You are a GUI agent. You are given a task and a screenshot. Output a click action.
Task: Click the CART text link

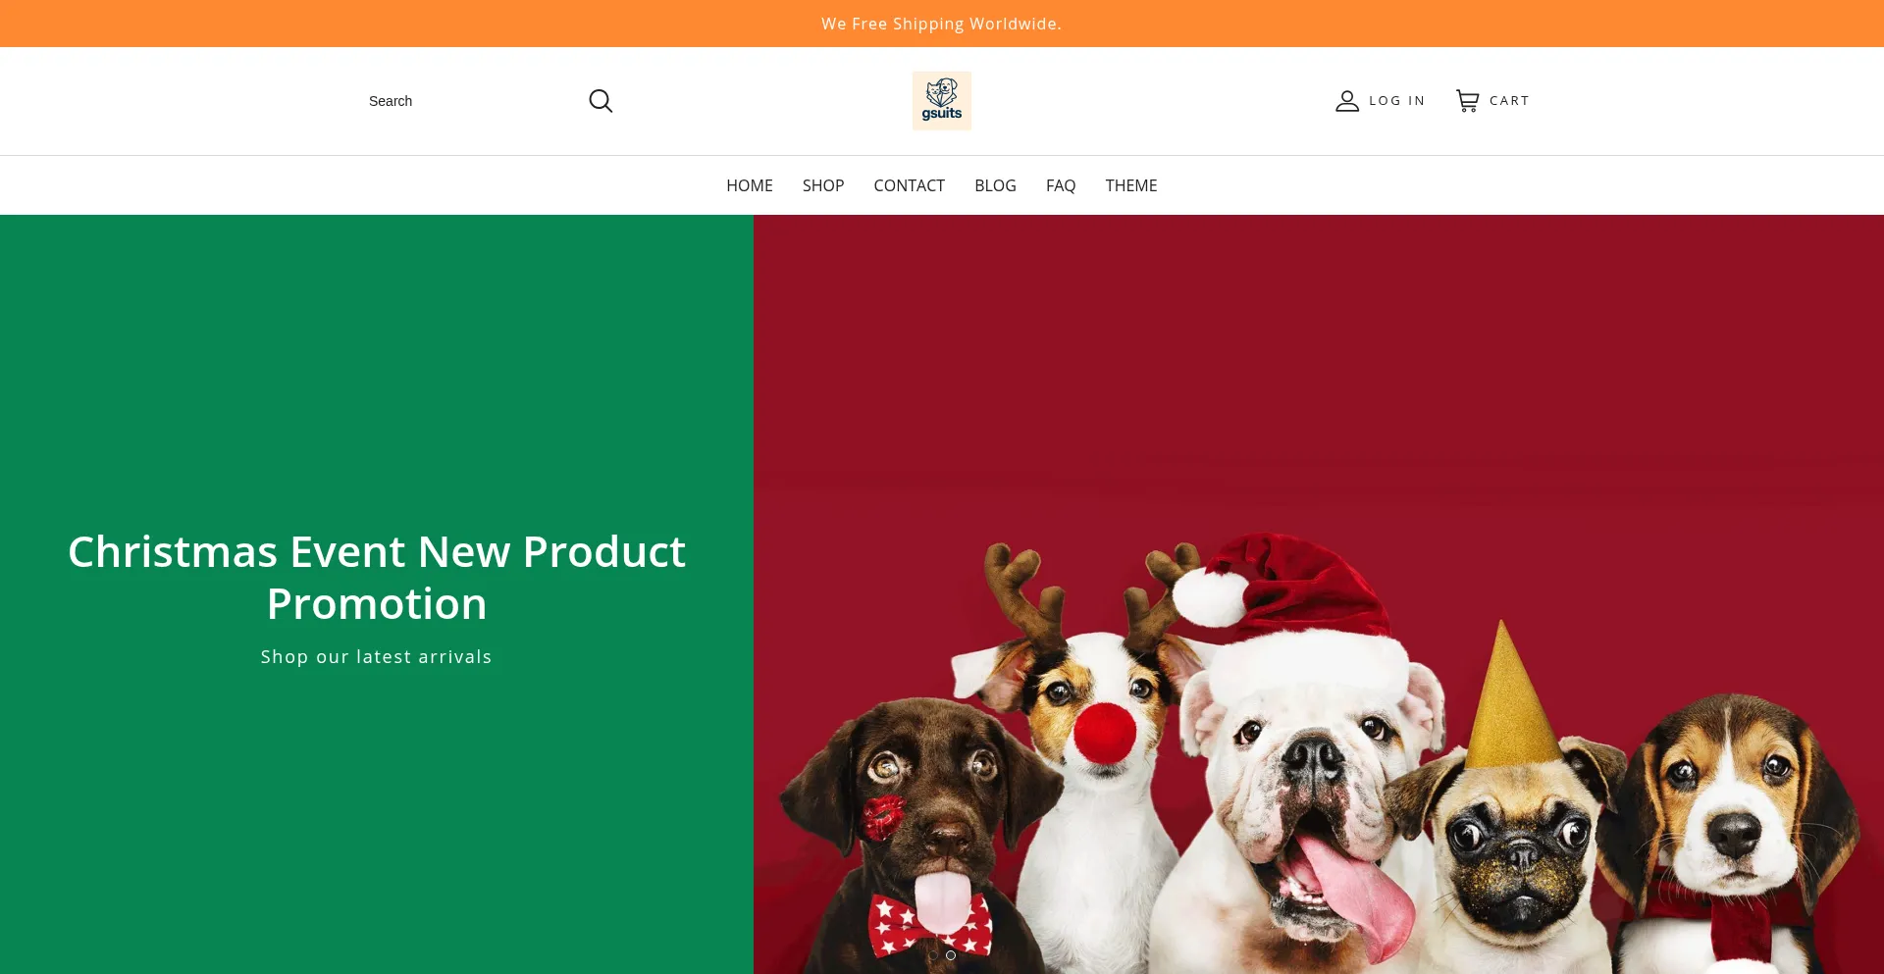(x=1509, y=101)
